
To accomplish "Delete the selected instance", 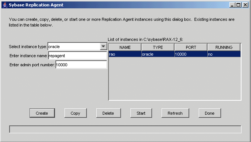I will tap(108, 113).
